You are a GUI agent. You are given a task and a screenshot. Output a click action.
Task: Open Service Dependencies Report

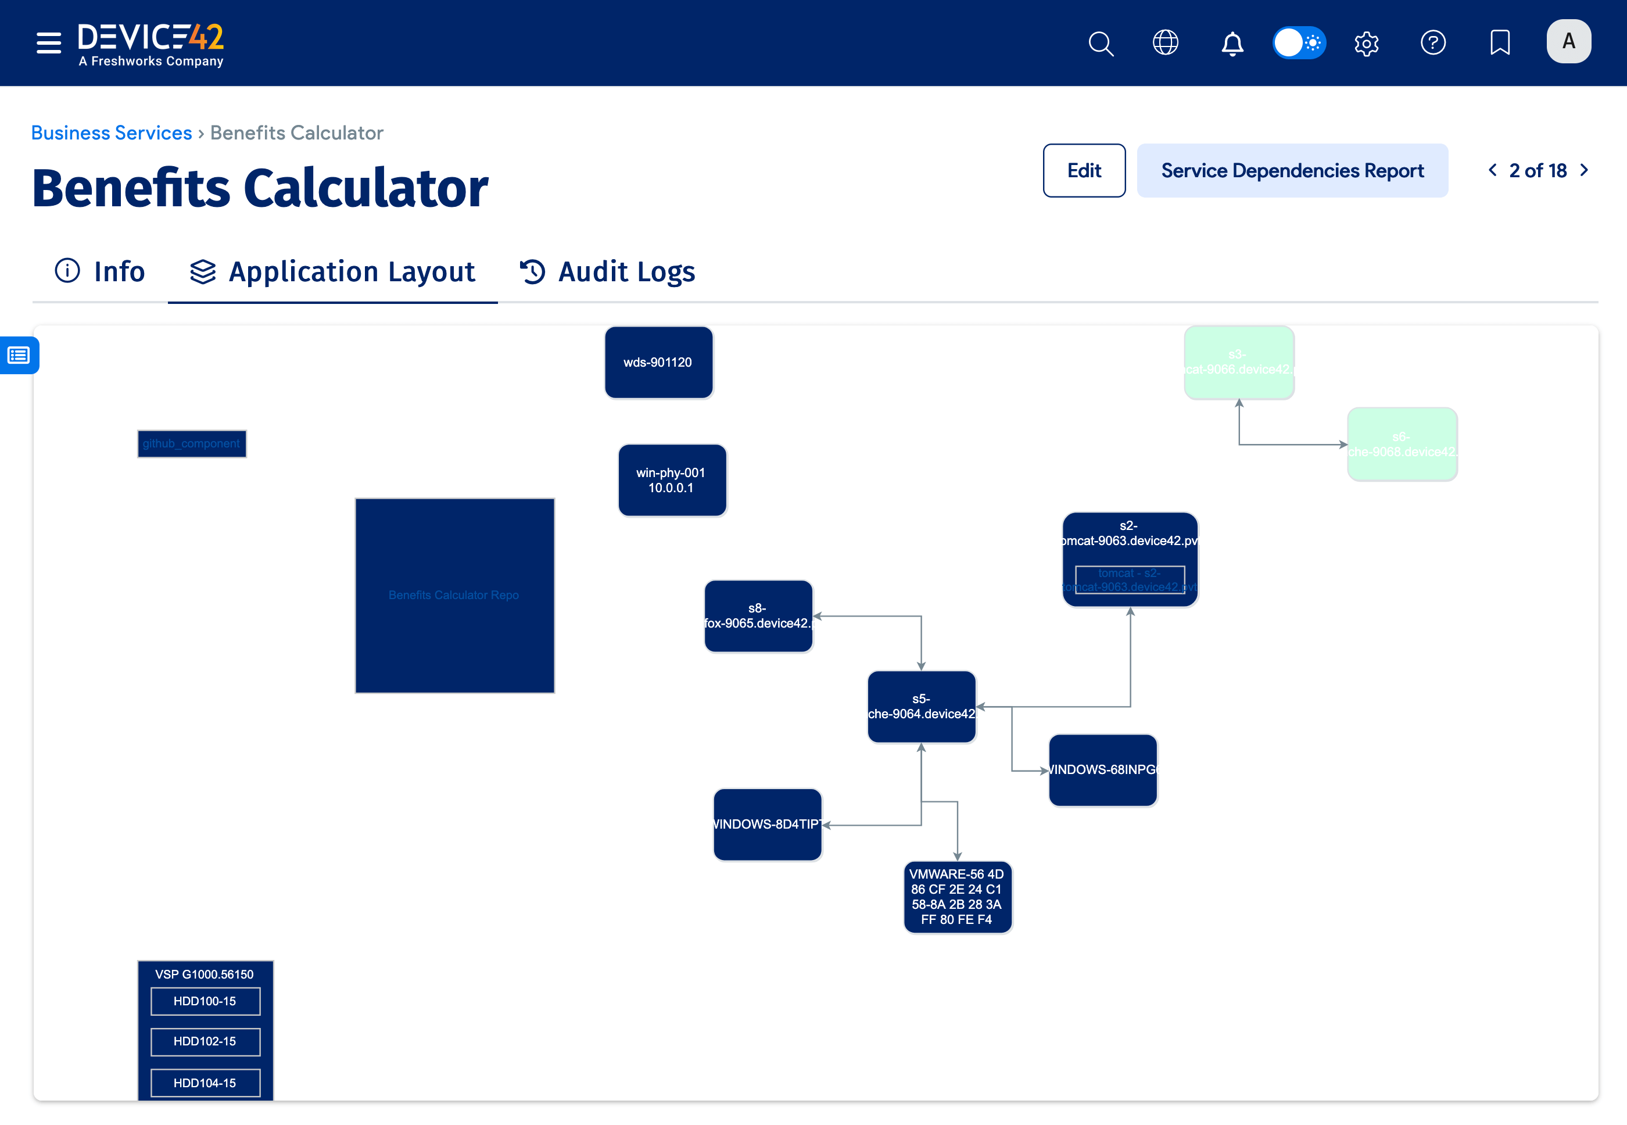pyautogui.click(x=1292, y=171)
